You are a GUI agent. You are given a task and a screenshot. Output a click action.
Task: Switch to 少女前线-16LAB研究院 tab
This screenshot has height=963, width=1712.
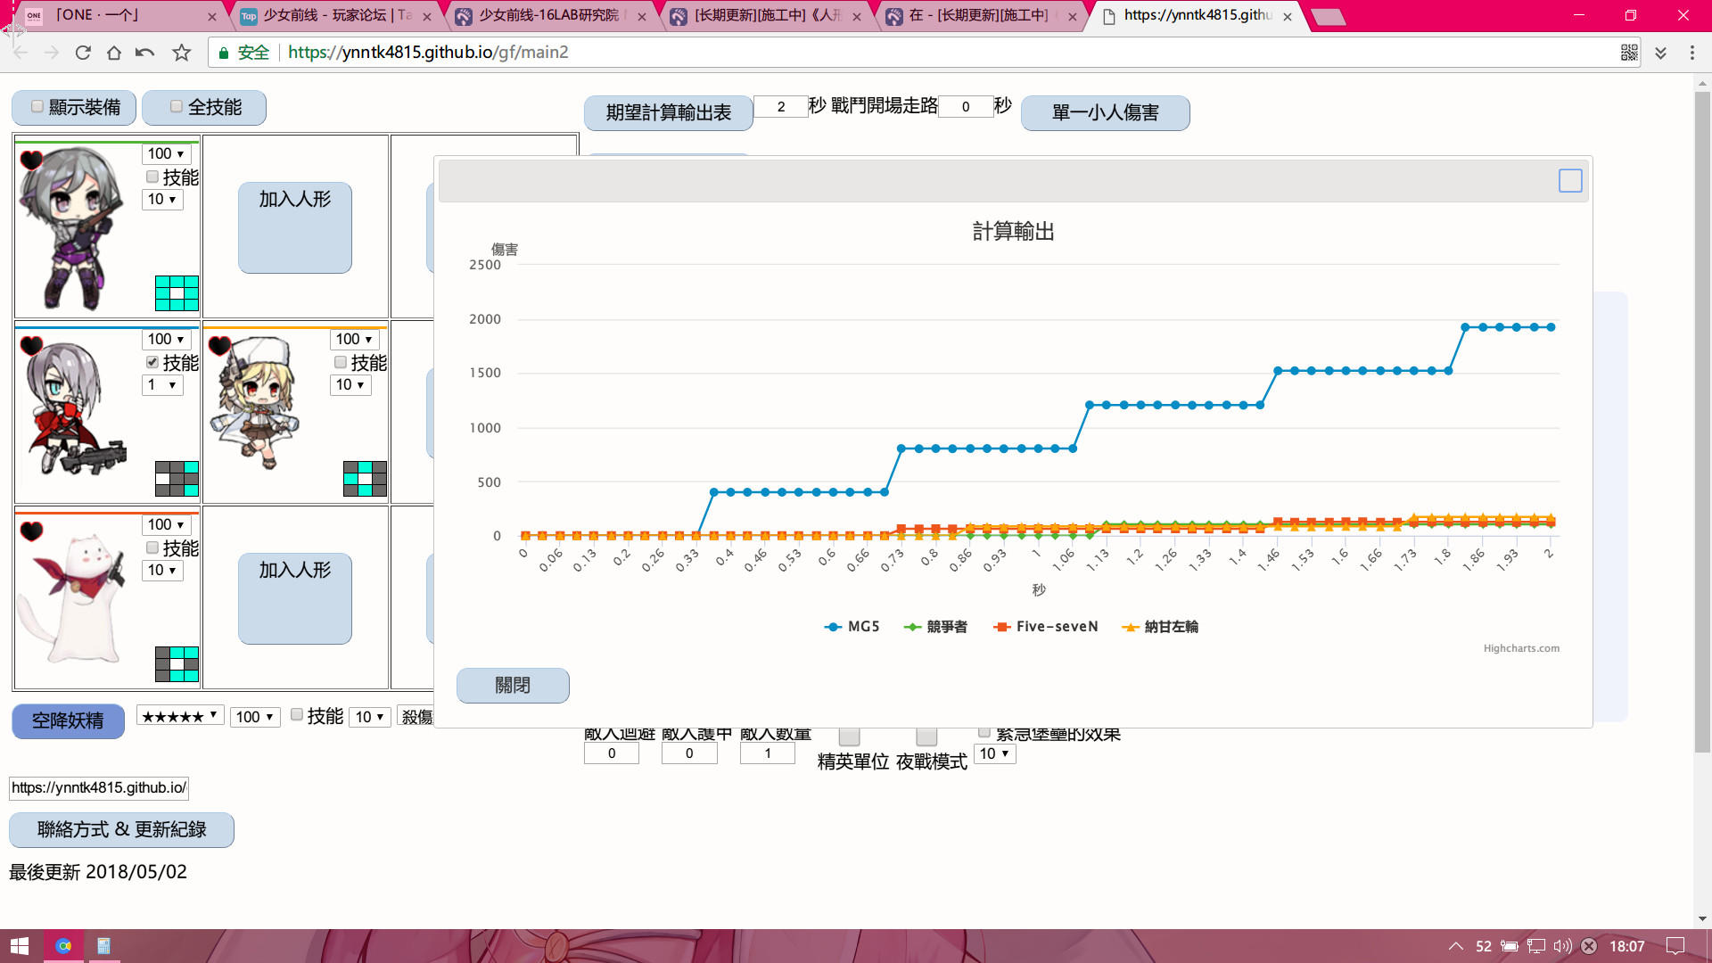551,16
